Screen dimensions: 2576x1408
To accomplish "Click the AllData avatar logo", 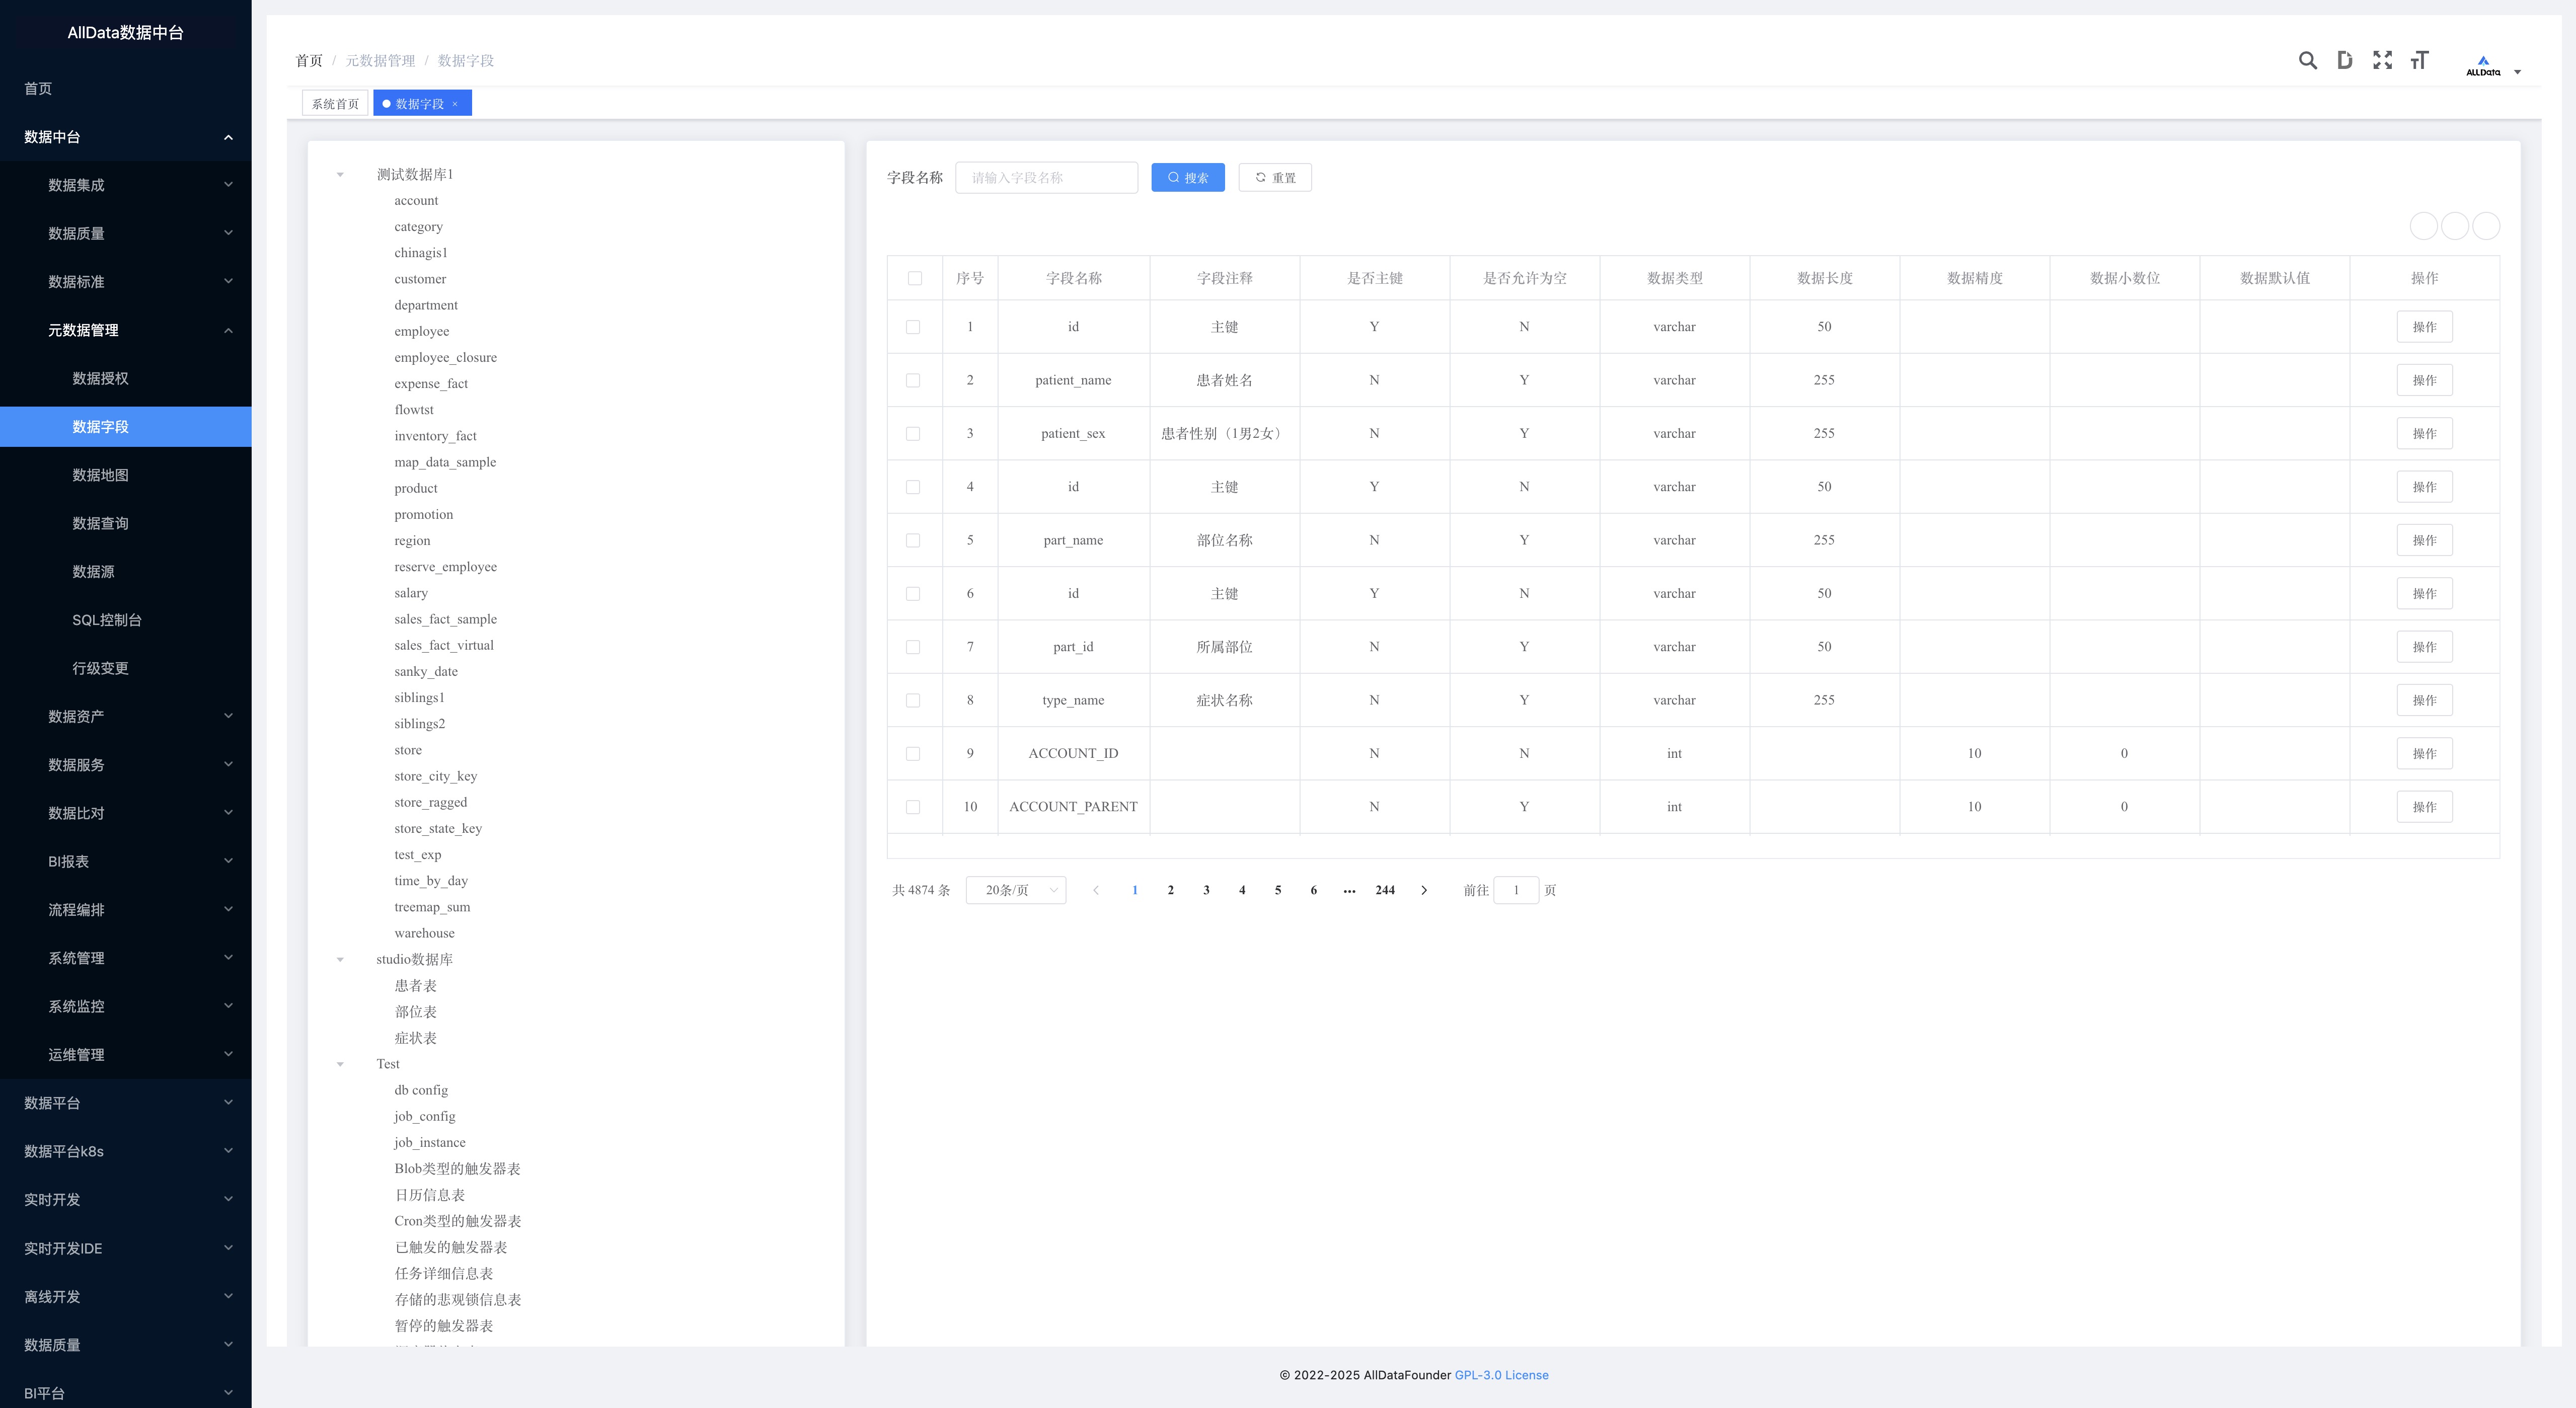I will [2483, 65].
